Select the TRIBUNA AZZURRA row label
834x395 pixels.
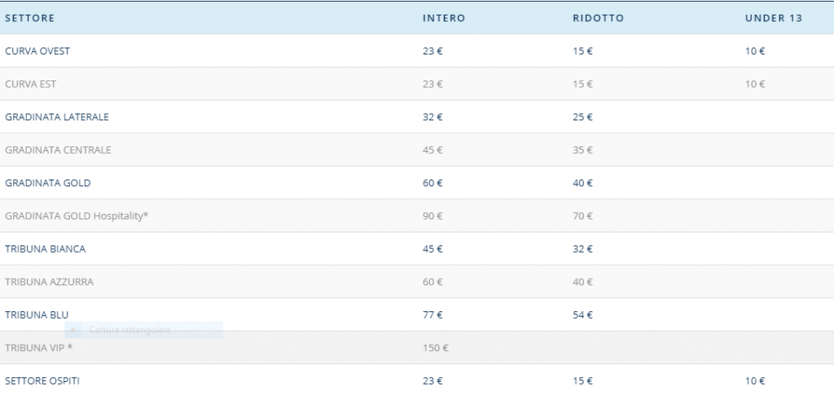tap(49, 282)
